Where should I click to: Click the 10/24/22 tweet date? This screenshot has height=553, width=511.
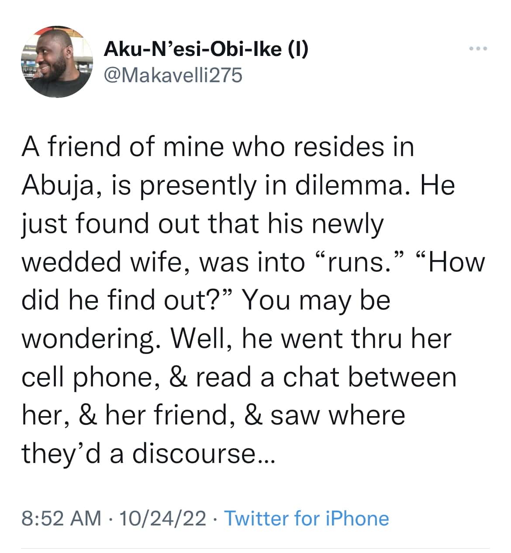pos(162,518)
